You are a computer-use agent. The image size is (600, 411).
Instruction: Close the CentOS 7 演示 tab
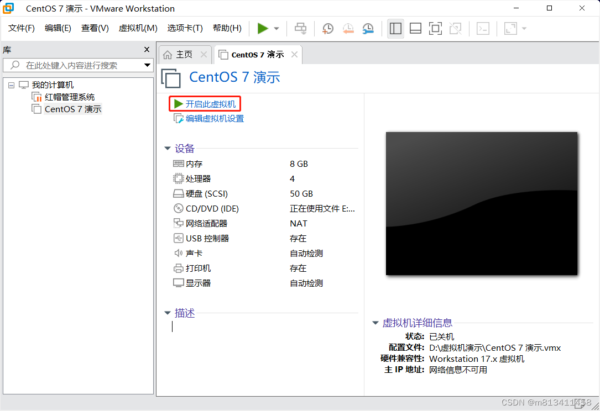pos(294,55)
